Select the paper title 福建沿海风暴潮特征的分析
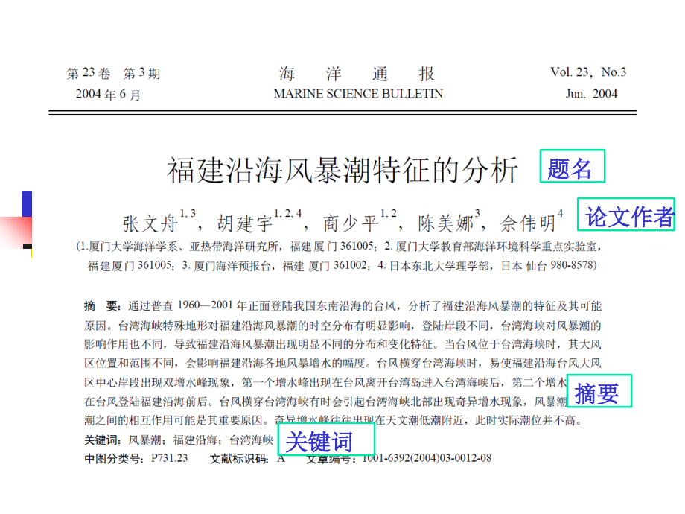 (x=342, y=170)
